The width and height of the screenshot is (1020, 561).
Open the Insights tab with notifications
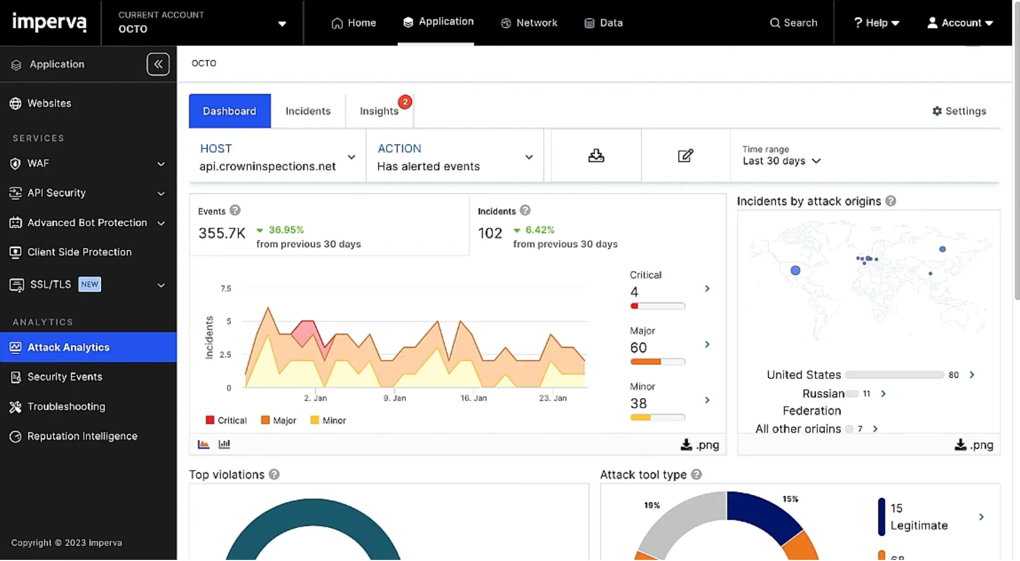[x=379, y=111]
